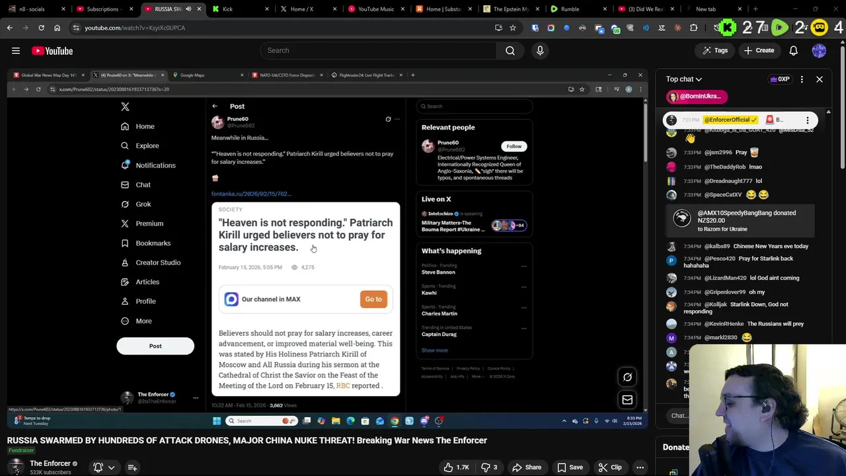846x476 pixels.
Task: Click the X search box in the video
Action: click(x=474, y=106)
